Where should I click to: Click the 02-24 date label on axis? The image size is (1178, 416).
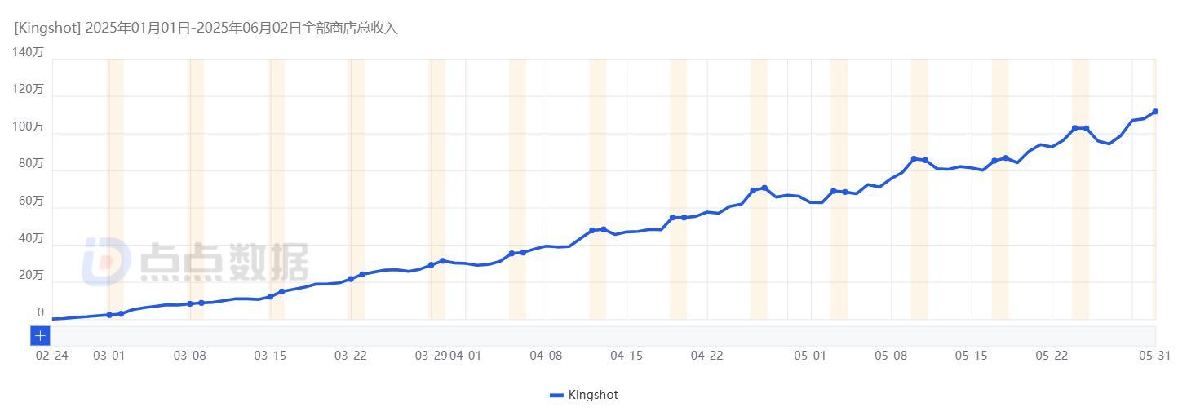pyautogui.click(x=51, y=356)
